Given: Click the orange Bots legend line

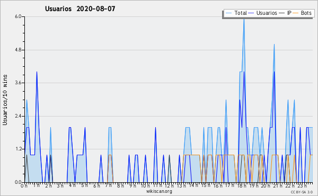Looking at the screenshot, I should [x=296, y=13].
